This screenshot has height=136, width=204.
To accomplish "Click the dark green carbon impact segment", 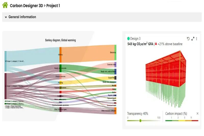I will click(168, 120).
